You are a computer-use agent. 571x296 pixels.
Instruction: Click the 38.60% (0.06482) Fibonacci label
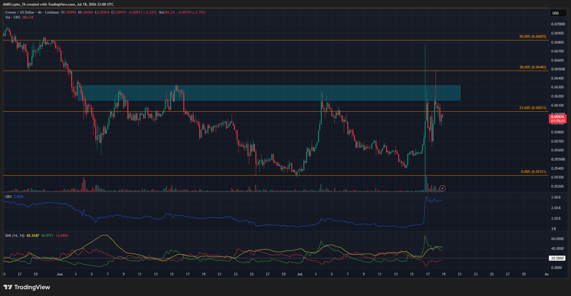pos(532,67)
